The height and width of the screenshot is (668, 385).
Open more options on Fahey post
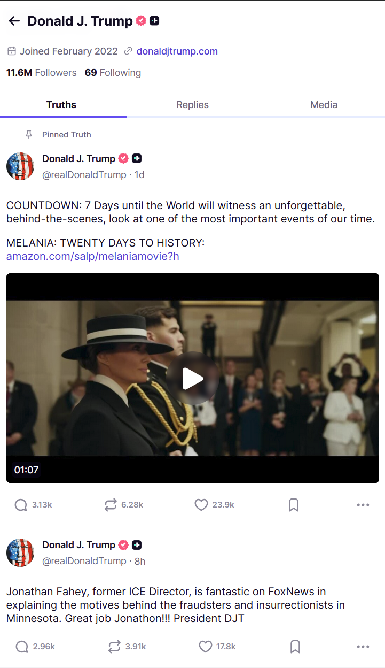coord(363,647)
